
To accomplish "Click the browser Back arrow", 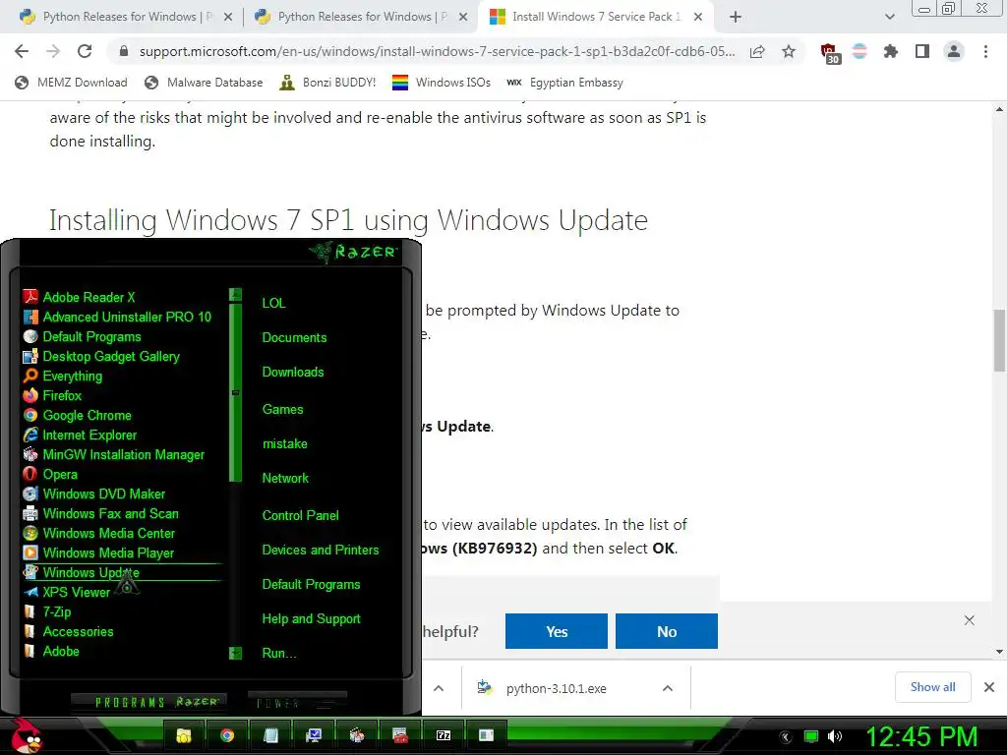I will (22, 51).
